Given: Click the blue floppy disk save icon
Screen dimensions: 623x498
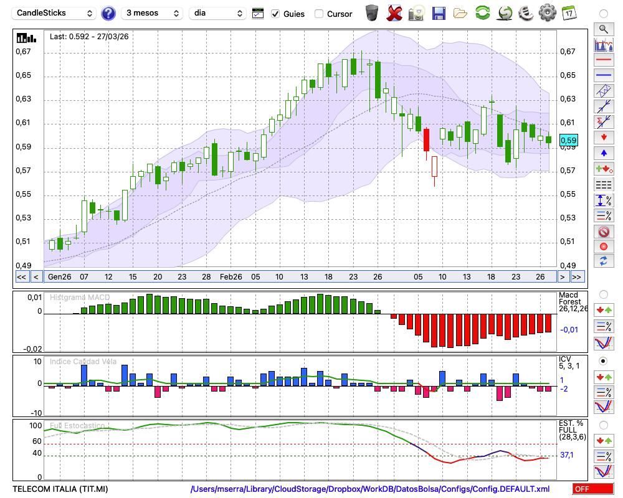Looking at the screenshot, I should coord(439,13).
